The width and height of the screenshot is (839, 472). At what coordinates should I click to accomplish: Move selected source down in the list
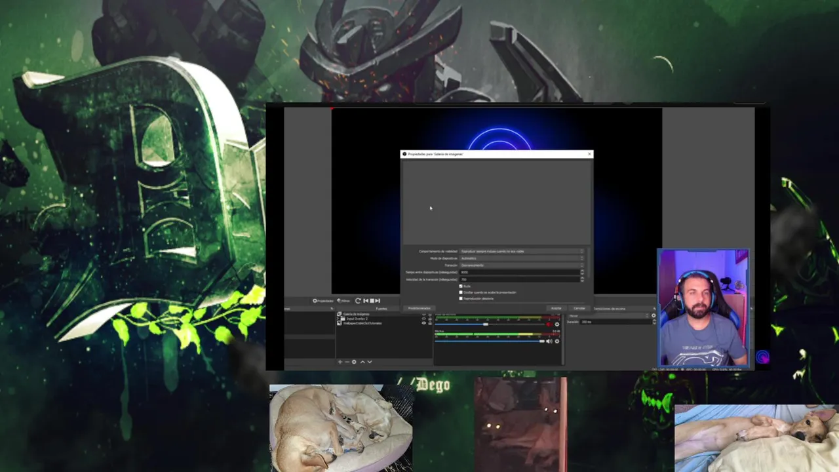(370, 362)
